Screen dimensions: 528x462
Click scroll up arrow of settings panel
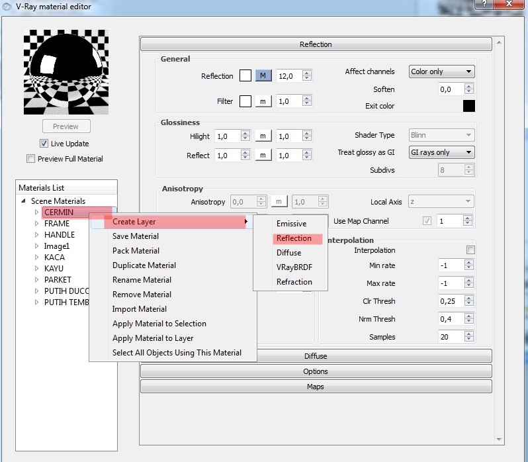pyautogui.click(x=499, y=42)
